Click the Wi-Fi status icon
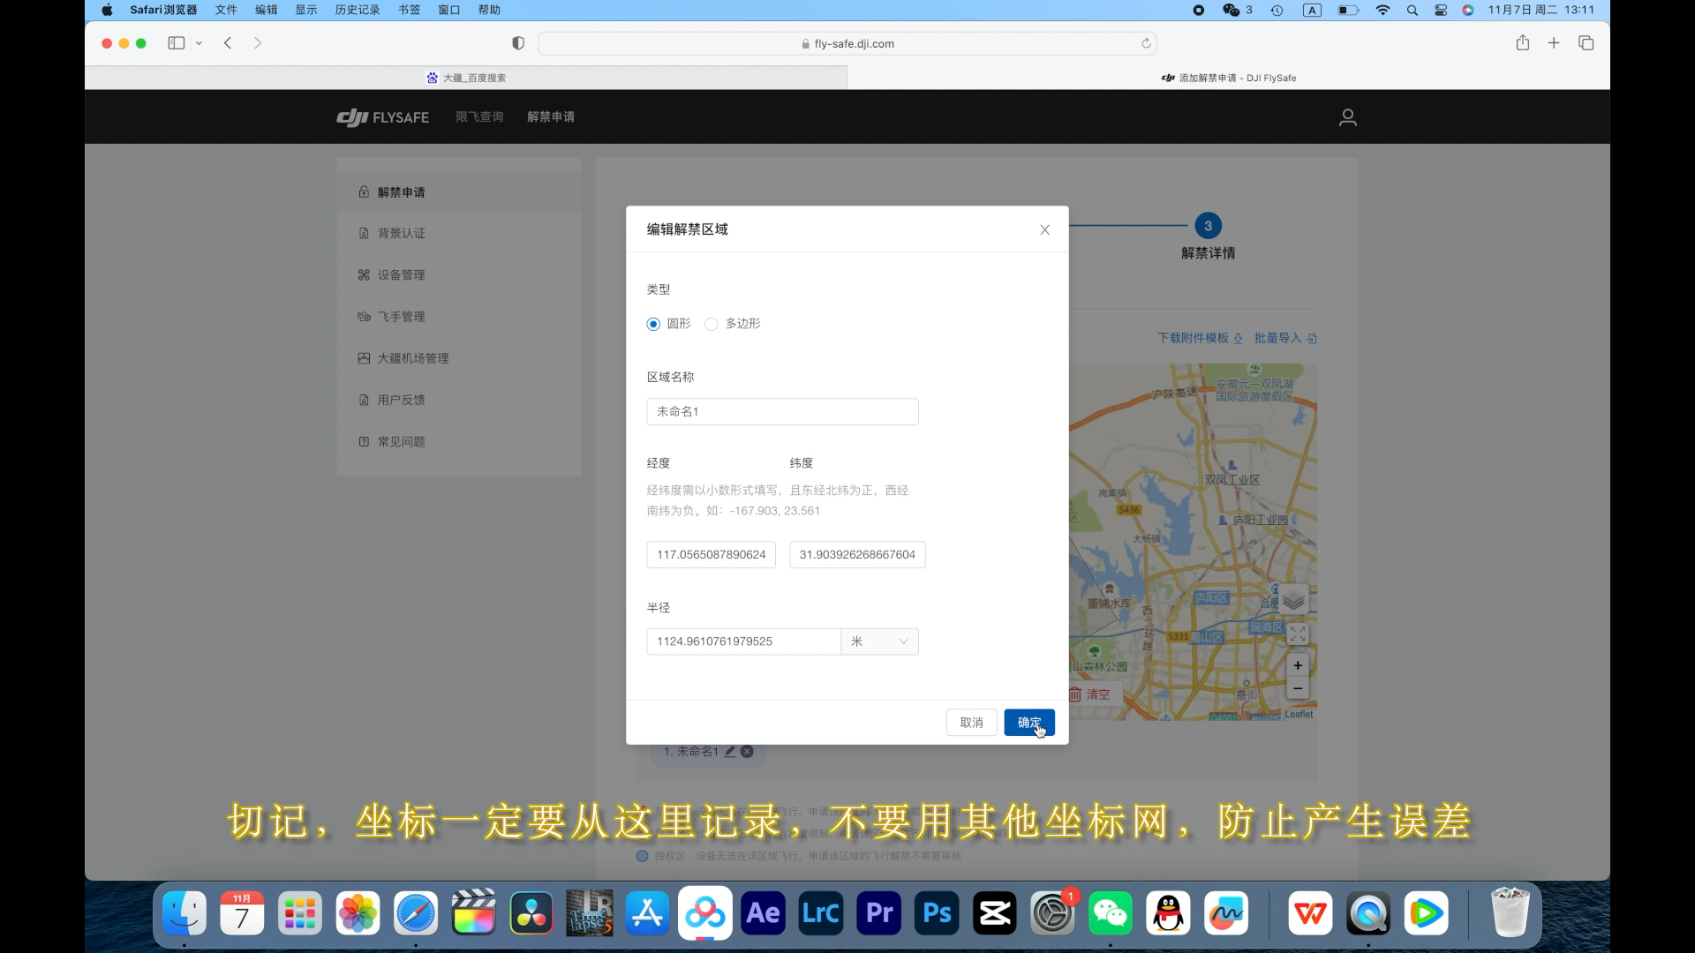Image resolution: width=1695 pixels, height=953 pixels. tap(1382, 10)
